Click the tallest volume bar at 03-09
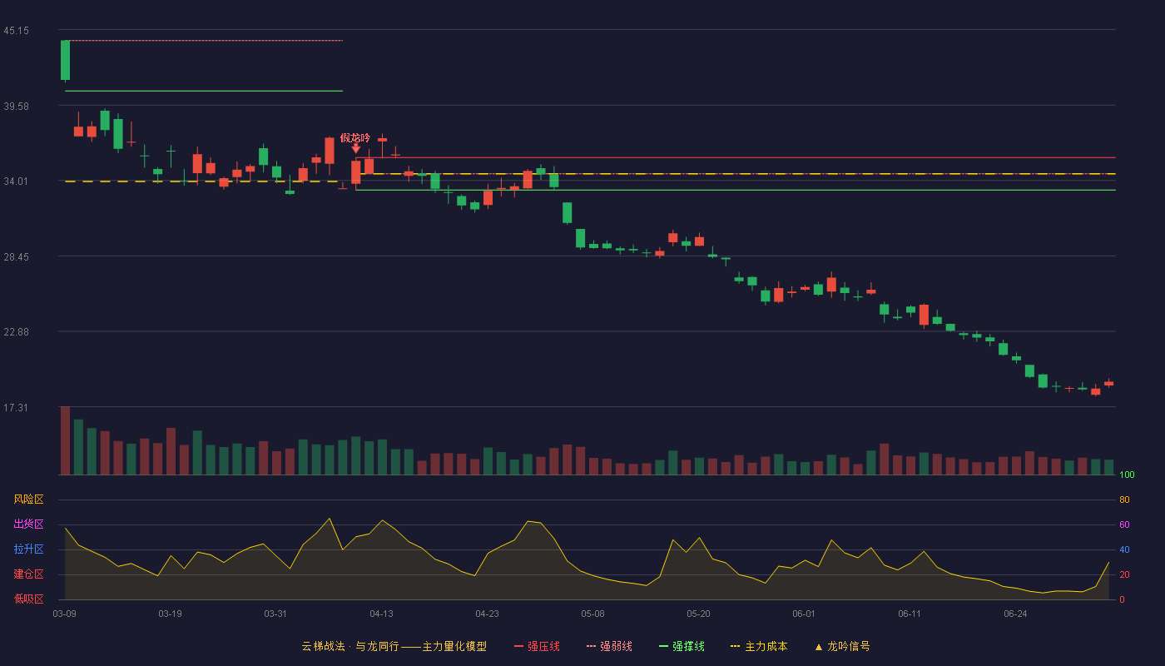Screen dimensions: 1165x666 click(x=65, y=440)
